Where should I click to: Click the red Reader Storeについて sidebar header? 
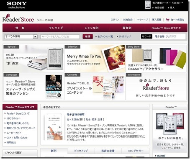(20, 107)
